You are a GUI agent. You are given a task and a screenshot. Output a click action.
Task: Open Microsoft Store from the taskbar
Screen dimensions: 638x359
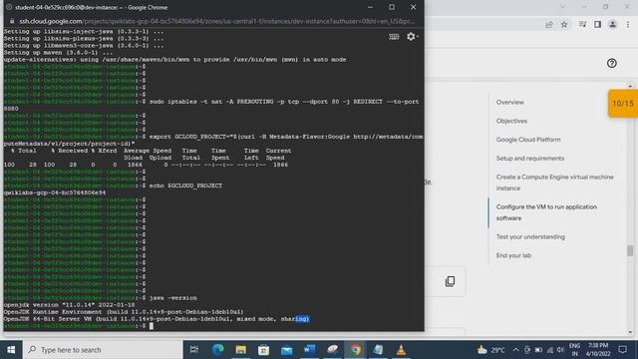click(x=263, y=350)
